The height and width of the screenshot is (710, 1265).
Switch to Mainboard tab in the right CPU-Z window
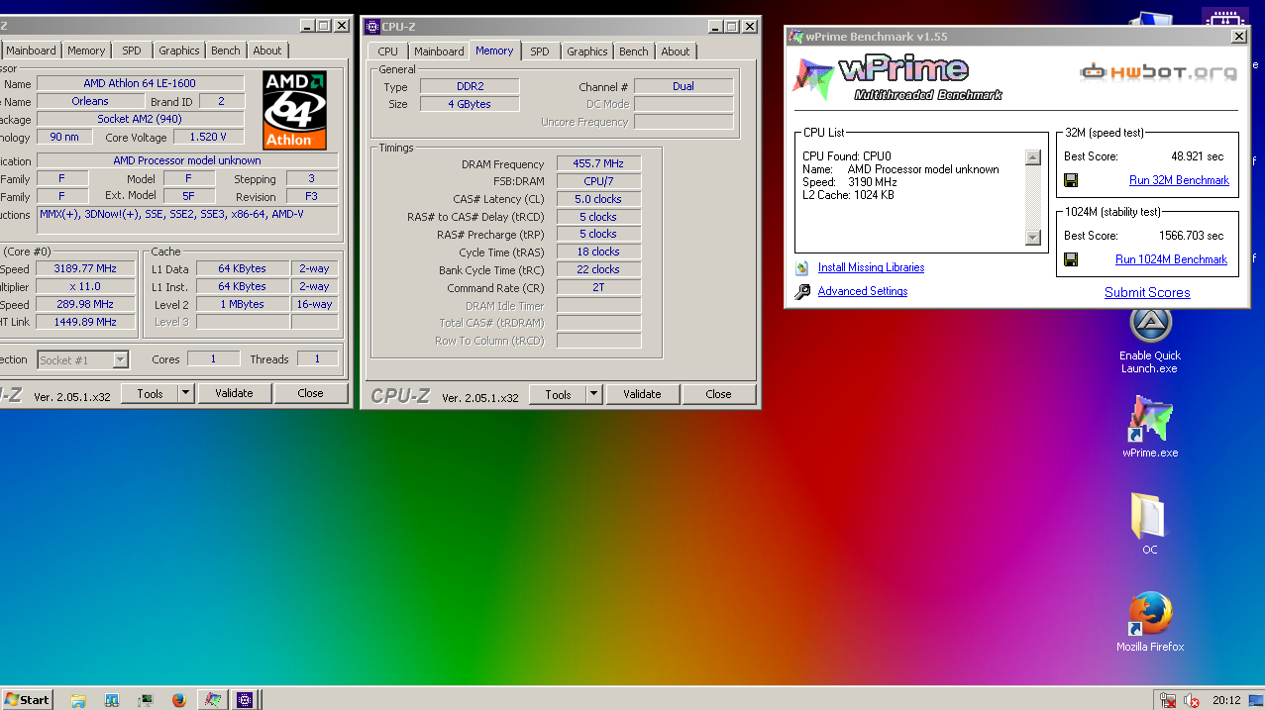[439, 51]
